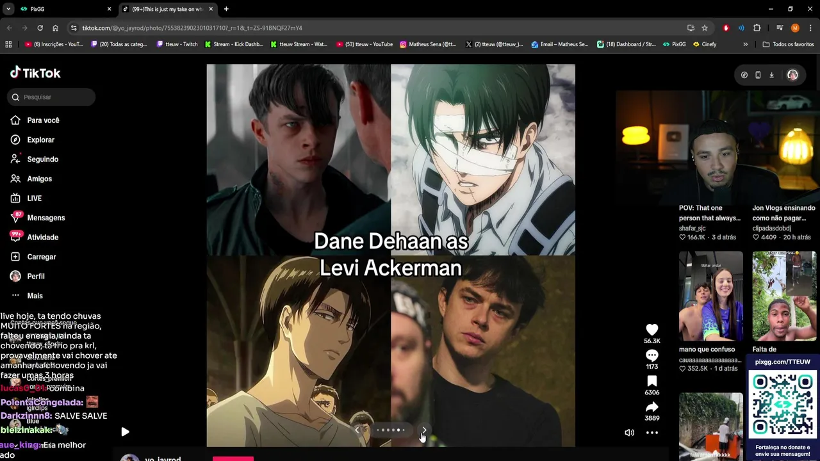Open Mensagens inbox
820x461 pixels.
(45, 218)
